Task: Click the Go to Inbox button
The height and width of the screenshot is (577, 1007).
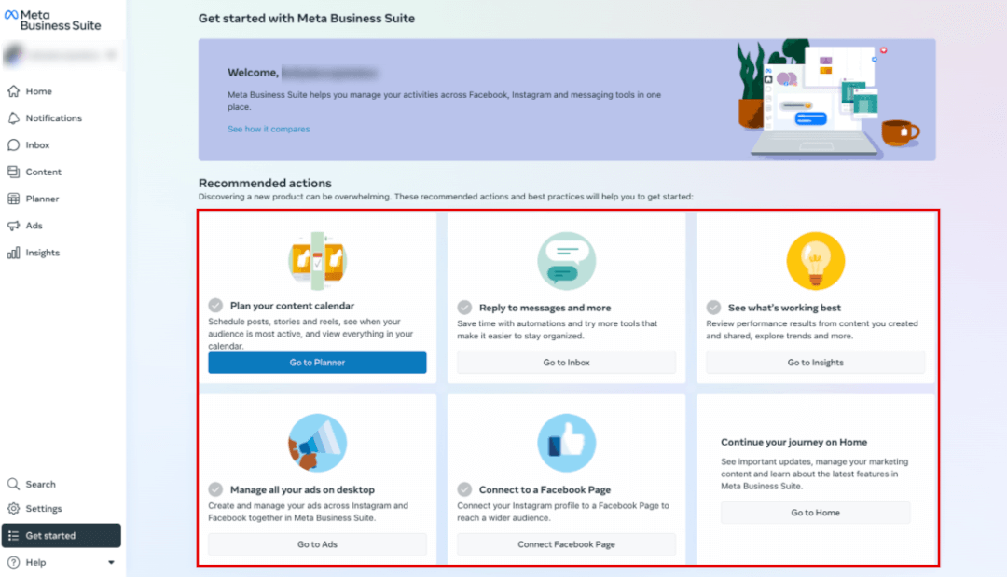Action: 567,363
